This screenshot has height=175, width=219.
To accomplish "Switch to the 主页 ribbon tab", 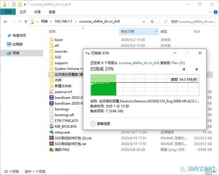I will coord(23,12).
